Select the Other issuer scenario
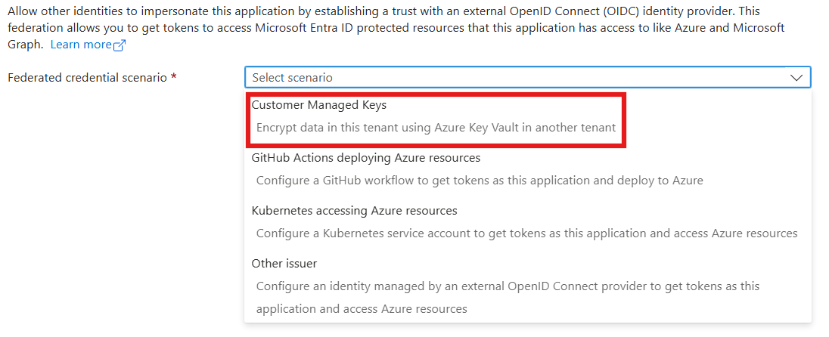 coord(284,264)
